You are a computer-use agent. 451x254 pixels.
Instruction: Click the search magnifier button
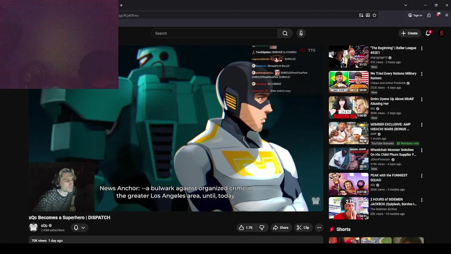(x=285, y=33)
